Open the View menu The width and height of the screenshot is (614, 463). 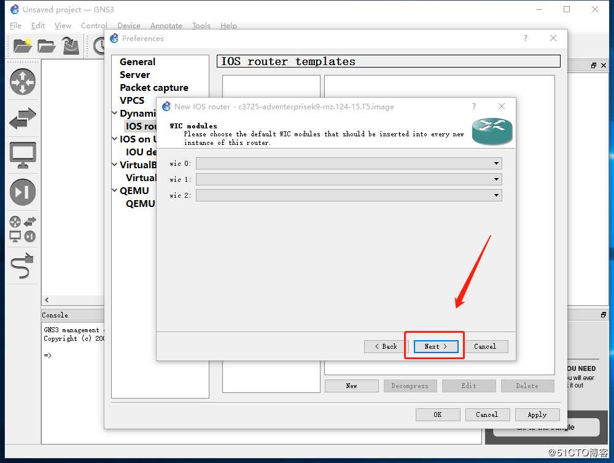[x=63, y=25]
